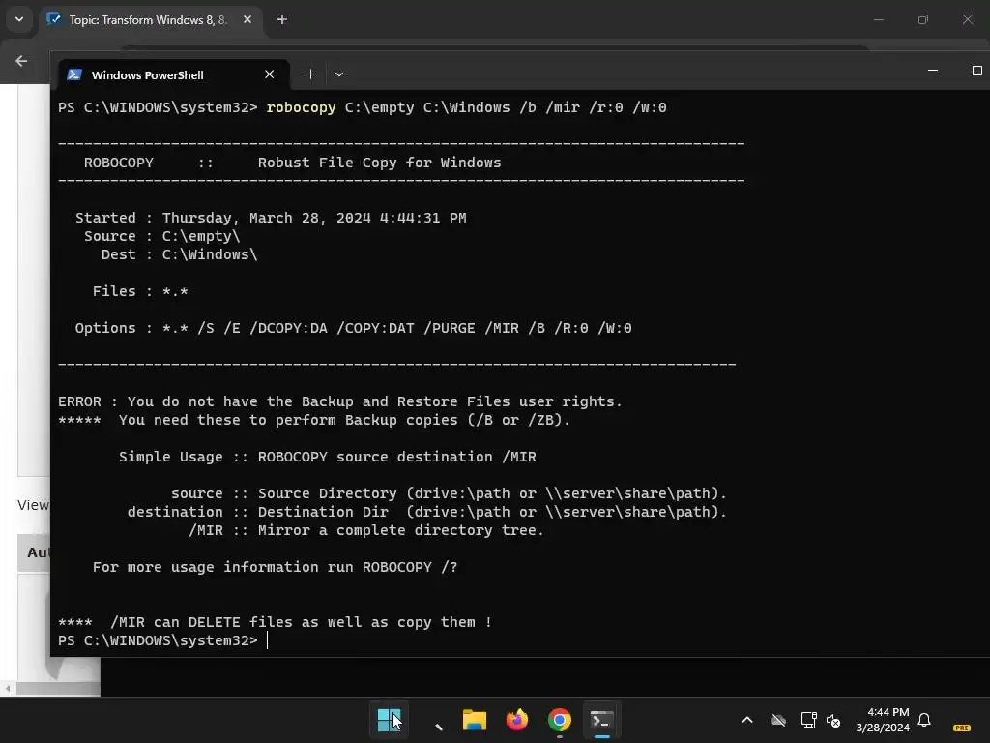Open the notification bell
The image size is (990, 743).
pyautogui.click(x=924, y=720)
